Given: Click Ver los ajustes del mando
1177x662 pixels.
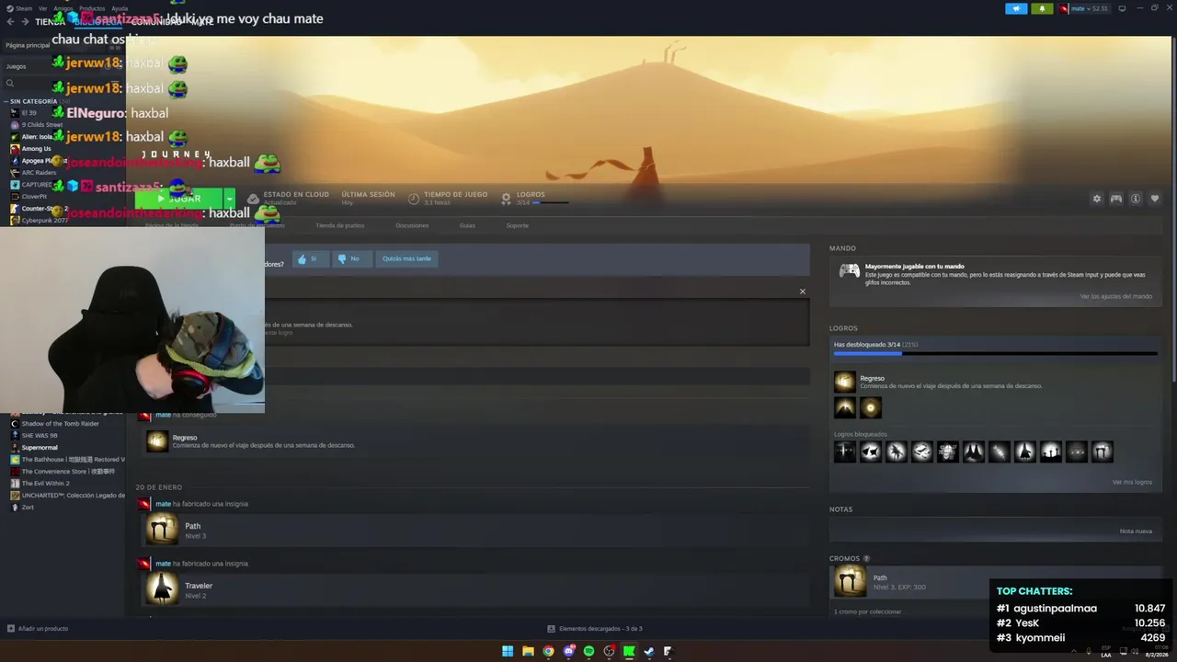Looking at the screenshot, I should [x=1115, y=296].
